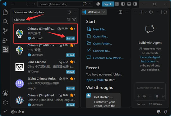Open the problems errors and warnings indicator
The image size is (171, 116).
coord(17,112)
